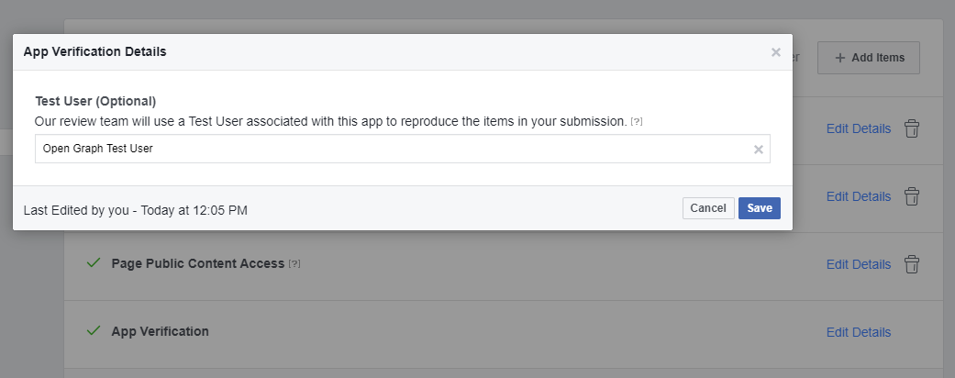
Task: Open Edit Details for App Verification row
Action: (x=858, y=332)
